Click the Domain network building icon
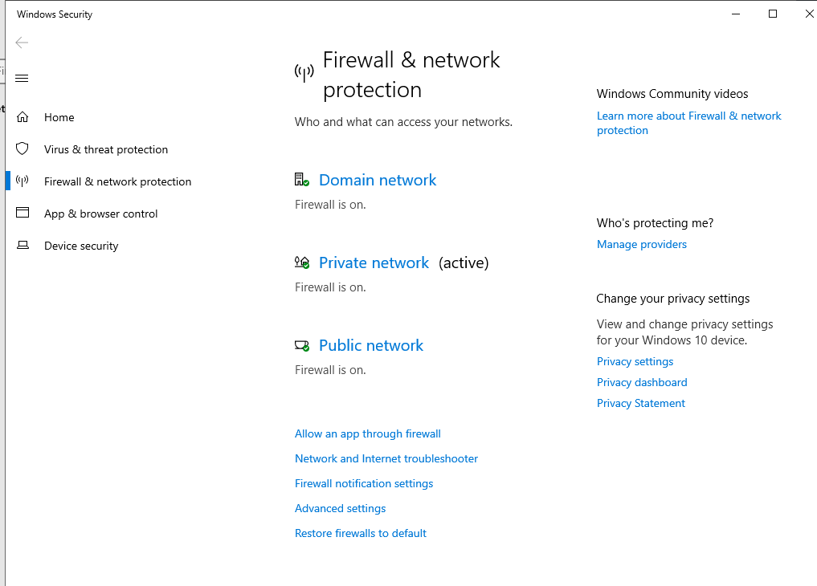Viewport: 817px width, 586px height. point(302,180)
